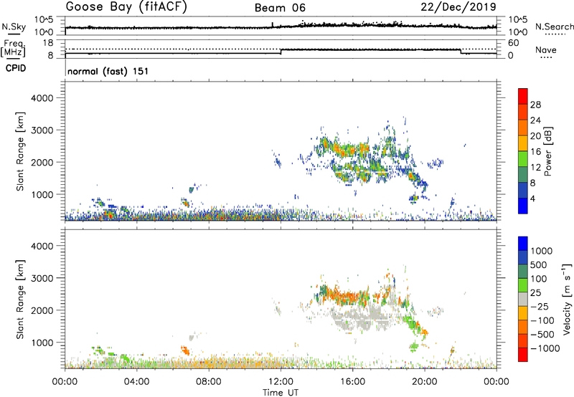The height and width of the screenshot is (397, 574).
Task: Click the '-1000' tick on Velocity scale
Action: point(545,348)
